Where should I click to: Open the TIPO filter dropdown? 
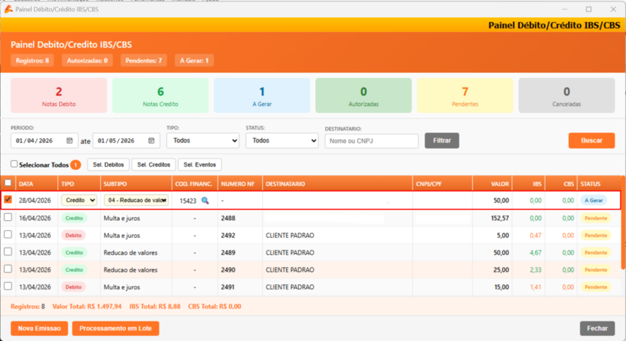[x=203, y=140]
